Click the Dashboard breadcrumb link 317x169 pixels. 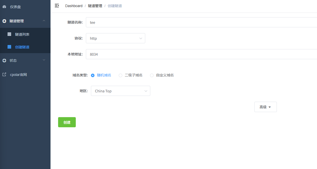(x=74, y=6)
